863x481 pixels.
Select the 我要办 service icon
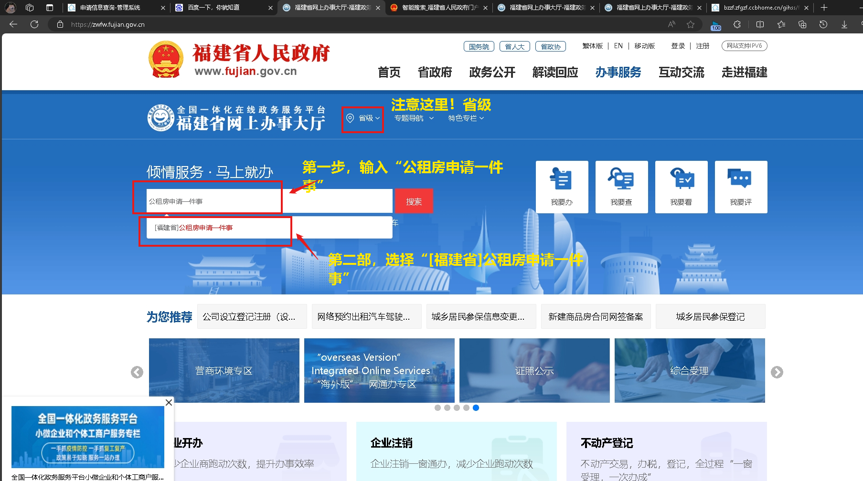click(x=562, y=187)
